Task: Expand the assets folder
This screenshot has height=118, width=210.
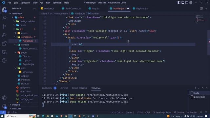Action: [x=24, y=33]
